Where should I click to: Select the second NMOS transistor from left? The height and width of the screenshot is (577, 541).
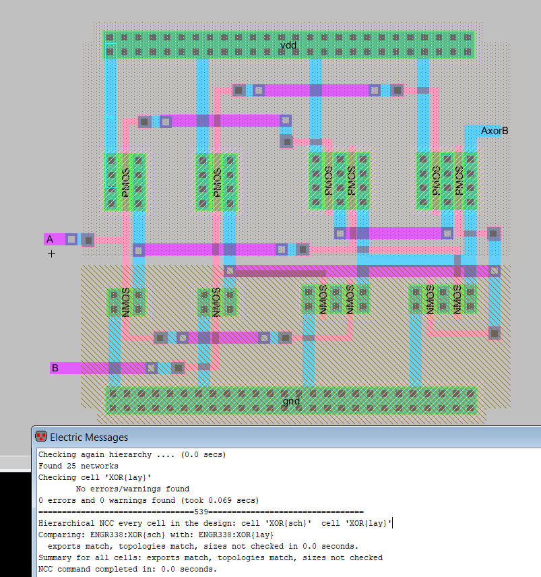[x=217, y=301]
